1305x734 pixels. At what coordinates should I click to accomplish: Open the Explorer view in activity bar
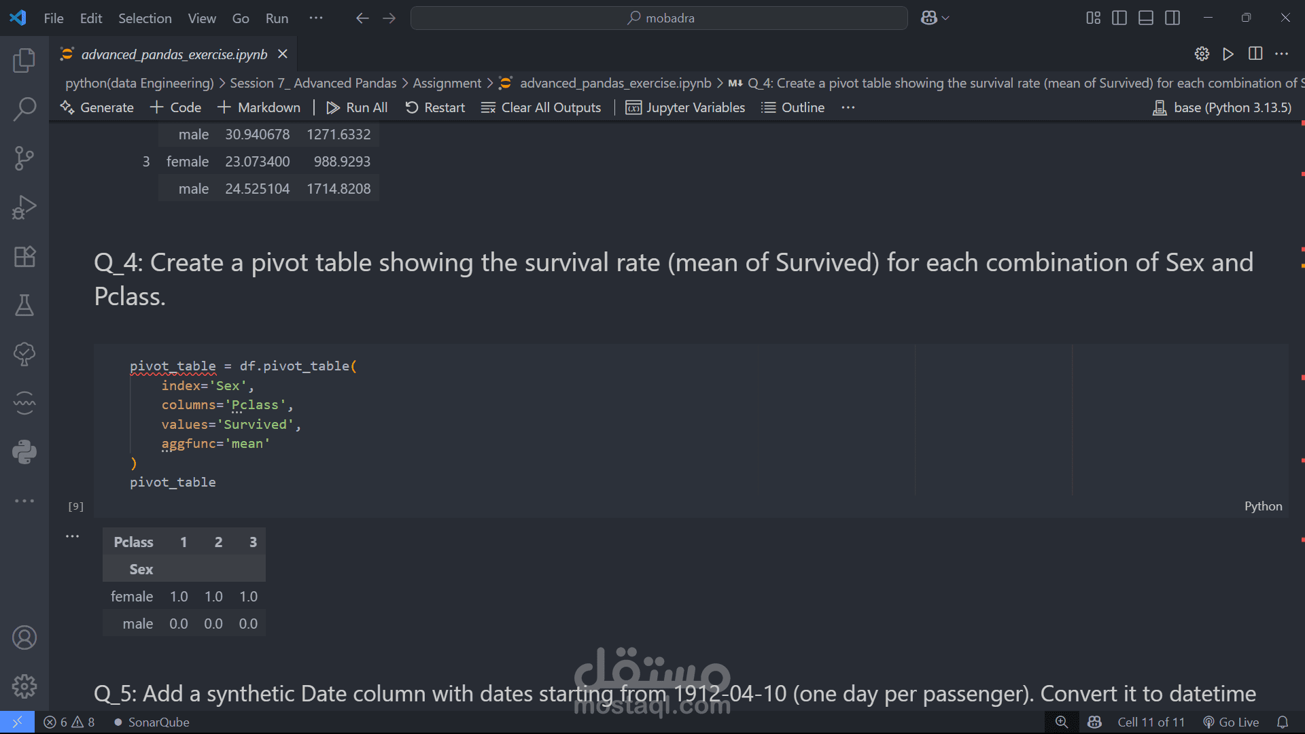click(x=24, y=60)
